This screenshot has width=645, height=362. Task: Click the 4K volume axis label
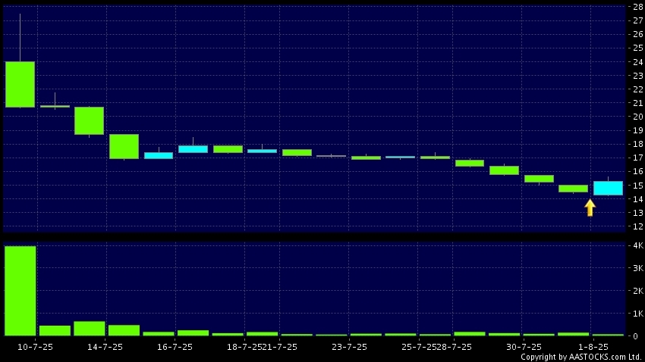pyautogui.click(x=638, y=245)
